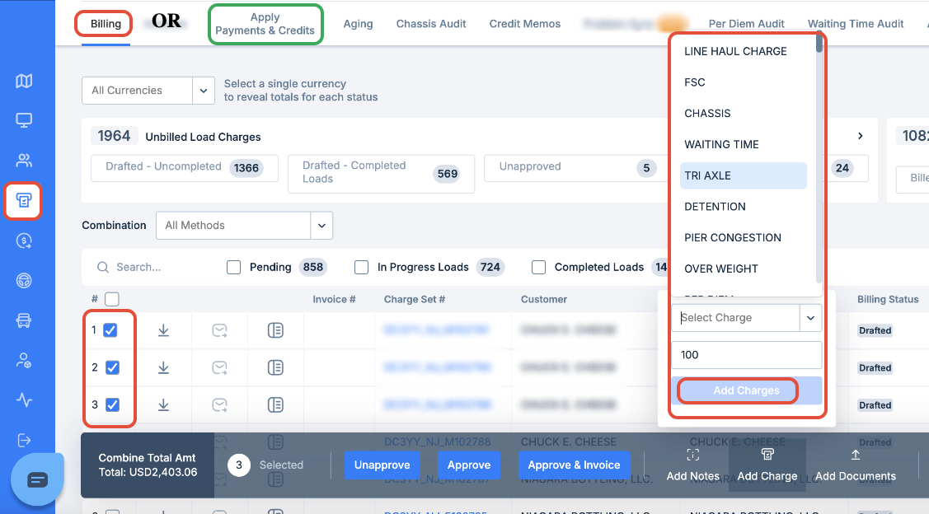Open the truck fleet sidebar icon

coord(24,320)
